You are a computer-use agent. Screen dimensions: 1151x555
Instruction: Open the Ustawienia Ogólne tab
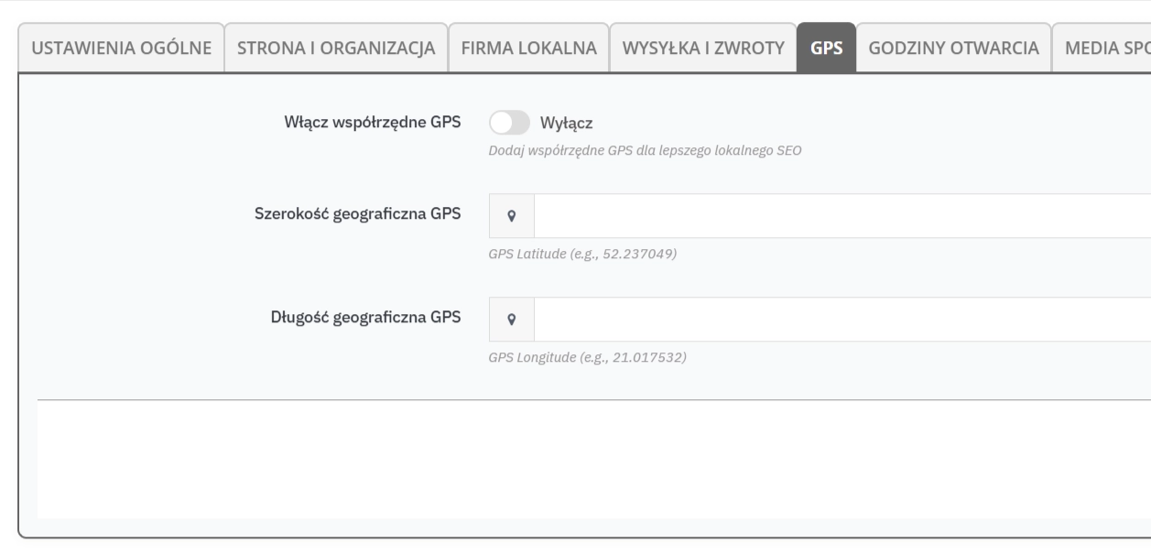pyautogui.click(x=122, y=49)
